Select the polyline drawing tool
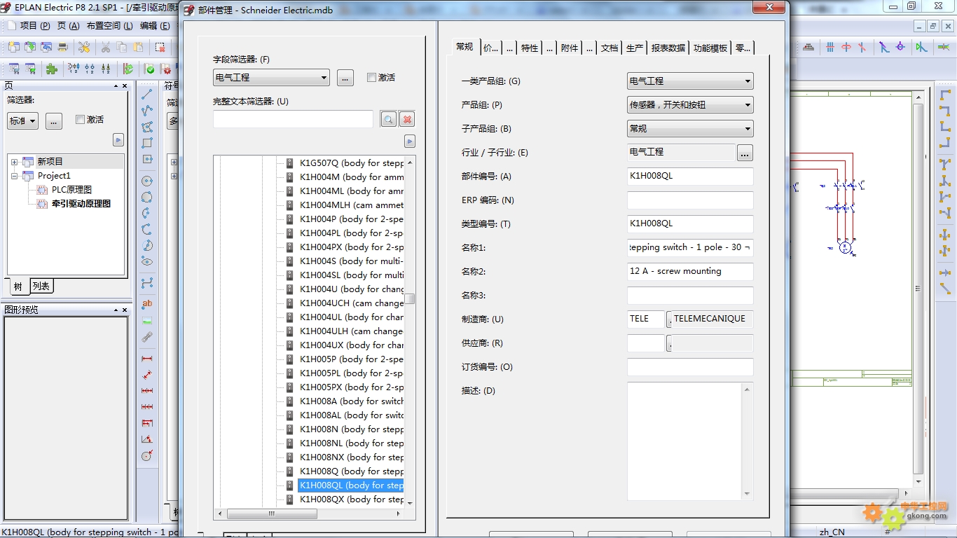Image resolution: width=957 pixels, height=538 pixels. [147, 111]
